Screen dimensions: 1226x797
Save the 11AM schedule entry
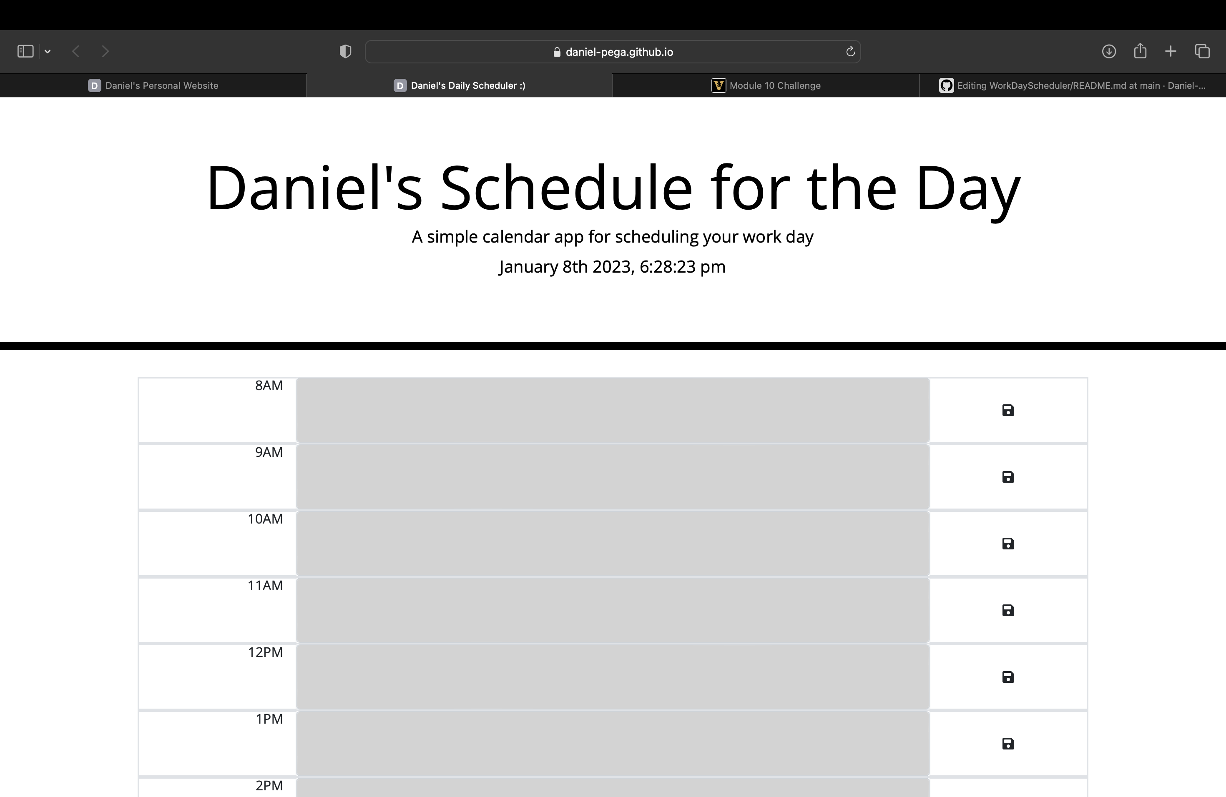pyautogui.click(x=1008, y=610)
